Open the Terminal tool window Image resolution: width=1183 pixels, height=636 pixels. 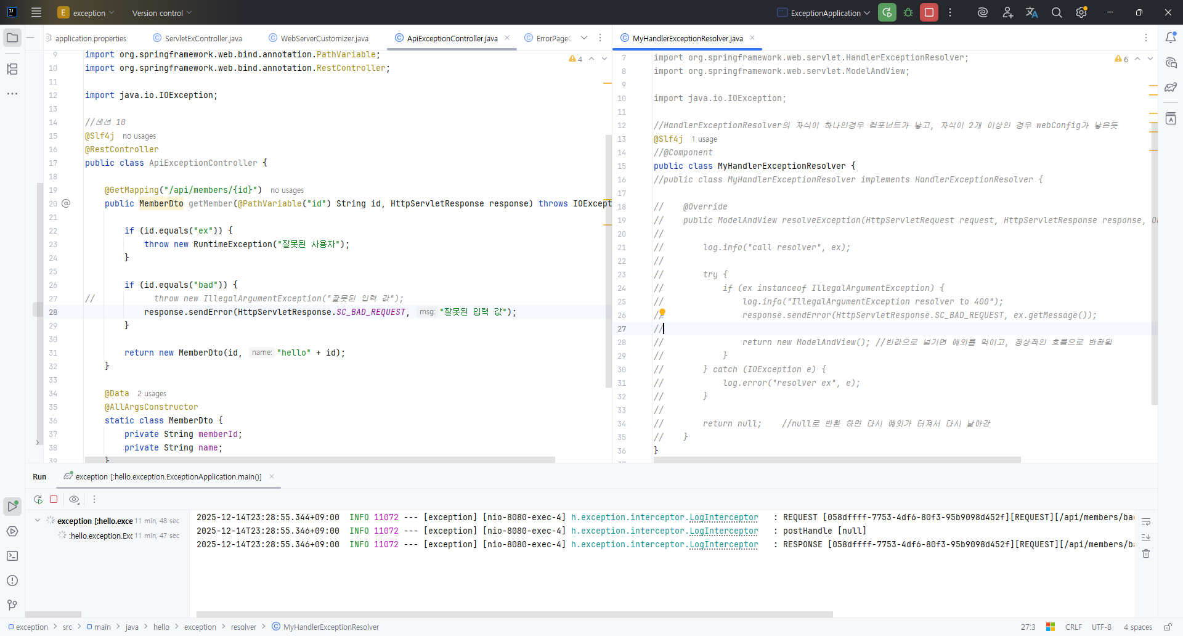coord(12,556)
